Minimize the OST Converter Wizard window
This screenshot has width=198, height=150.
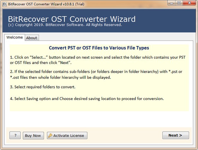(170, 3)
